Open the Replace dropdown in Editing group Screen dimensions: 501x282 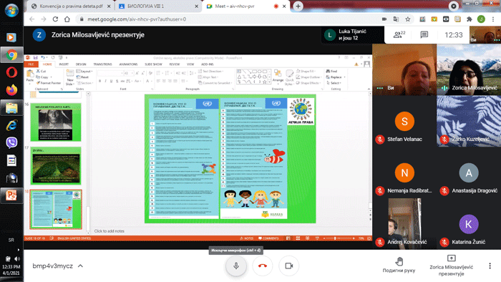coord(336,77)
